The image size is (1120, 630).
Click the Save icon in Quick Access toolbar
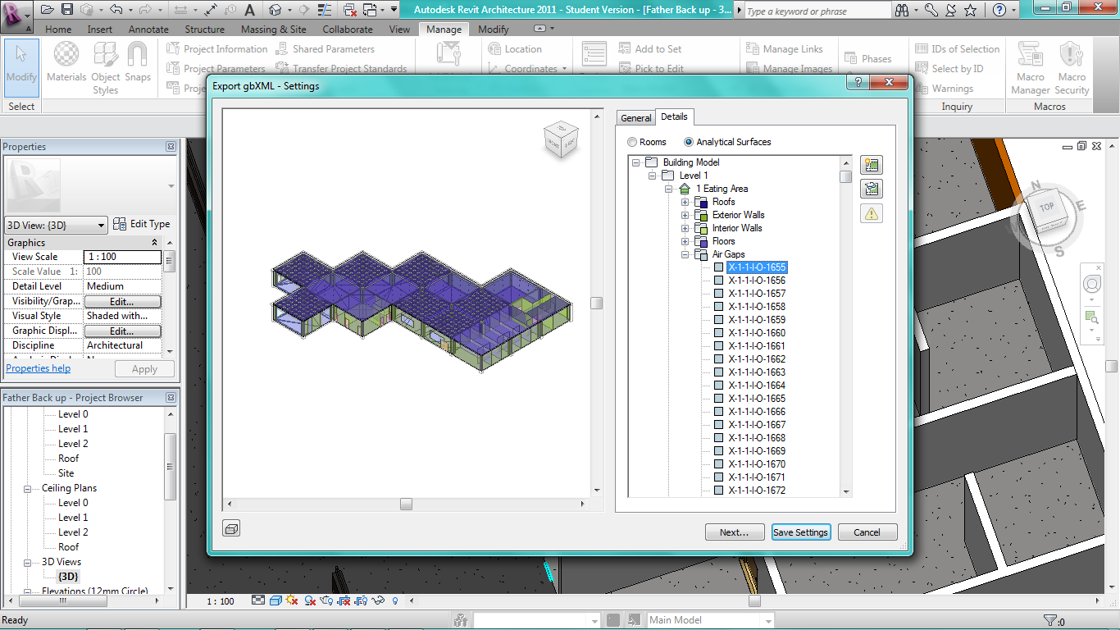66,10
